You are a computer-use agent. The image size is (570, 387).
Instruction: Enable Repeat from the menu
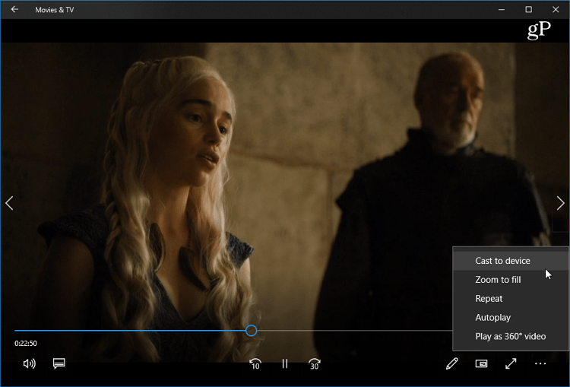(x=511, y=299)
